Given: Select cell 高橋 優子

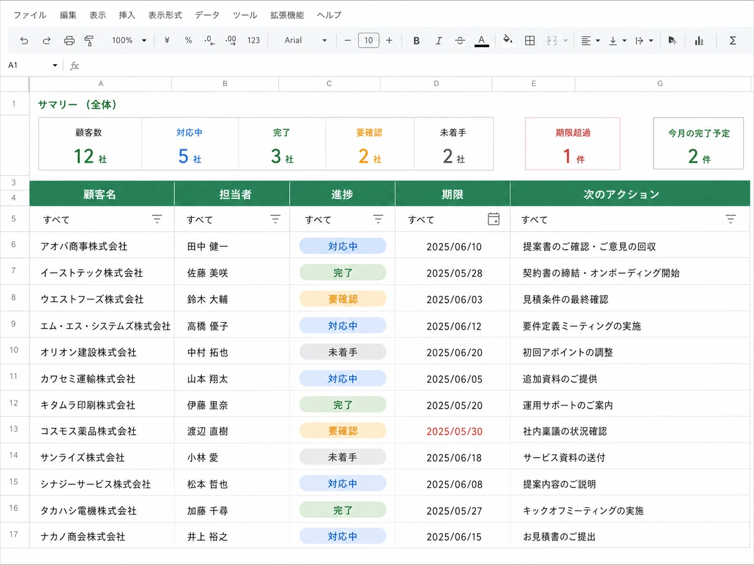Looking at the screenshot, I should 232,326.
